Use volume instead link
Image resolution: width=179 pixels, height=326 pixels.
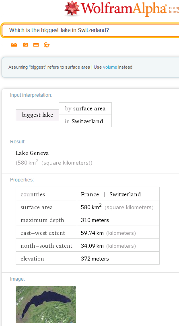point(110,67)
